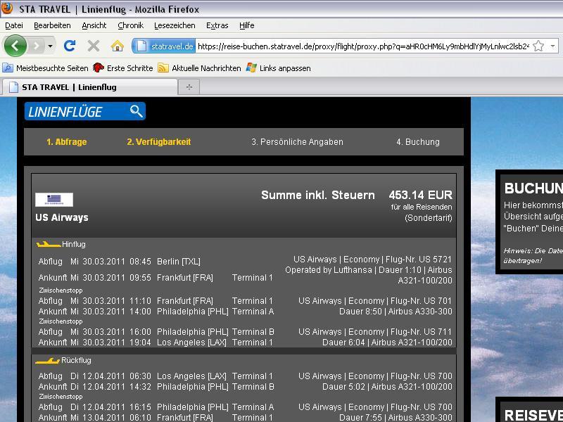
Task: Open the Links anpassen bookmark
Action: (278, 68)
